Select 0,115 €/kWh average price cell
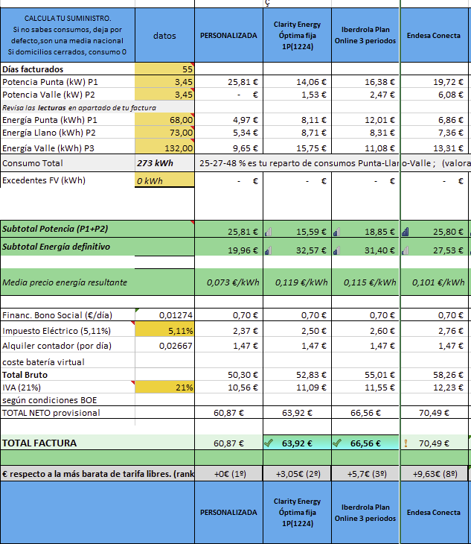Screen dimensions: 471x544 (x=365, y=282)
